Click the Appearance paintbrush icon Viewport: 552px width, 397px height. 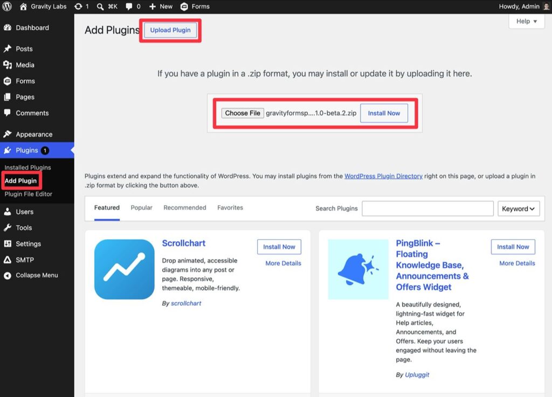pos(8,134)
